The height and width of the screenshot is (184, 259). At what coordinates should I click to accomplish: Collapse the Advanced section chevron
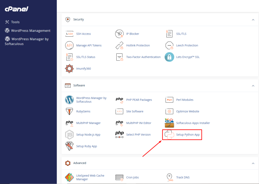tap(253, 163)
